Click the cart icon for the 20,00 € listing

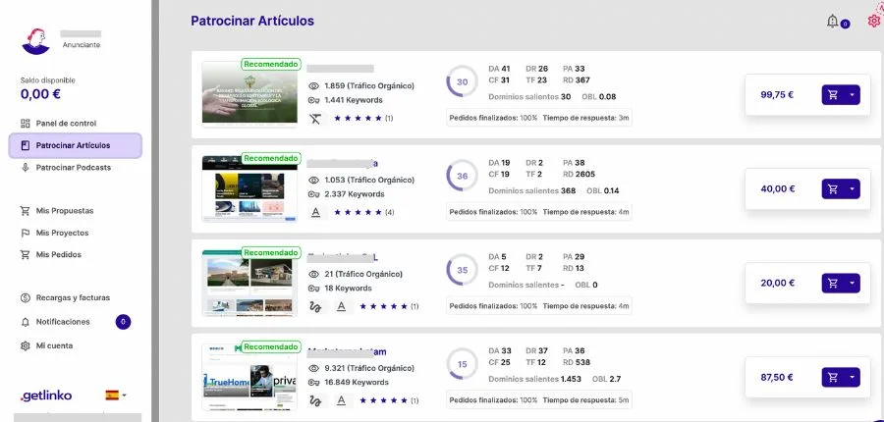pos(833,283)
